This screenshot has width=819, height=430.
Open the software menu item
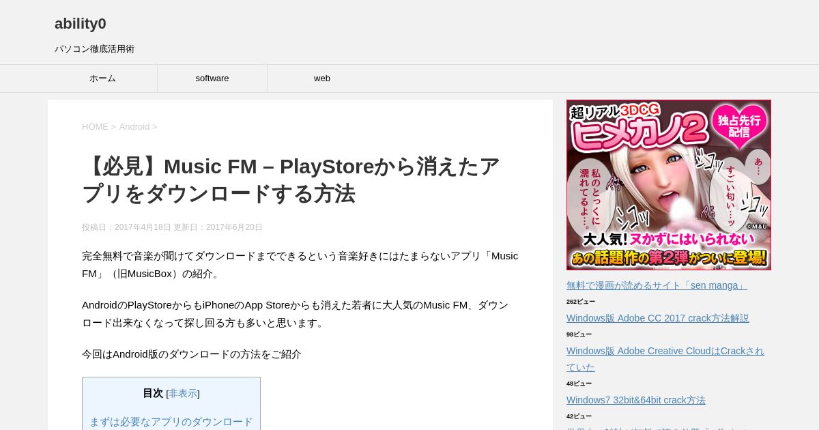[212, 78]
